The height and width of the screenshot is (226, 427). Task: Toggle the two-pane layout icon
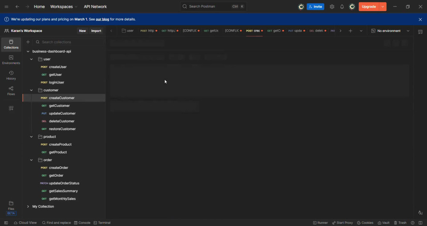(421, 223)
